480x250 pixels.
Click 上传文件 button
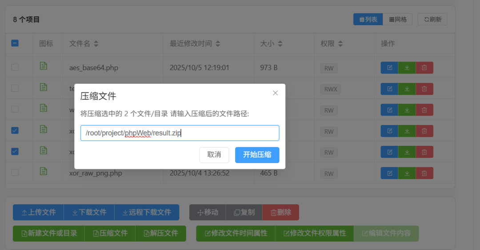tap(38, 212)
